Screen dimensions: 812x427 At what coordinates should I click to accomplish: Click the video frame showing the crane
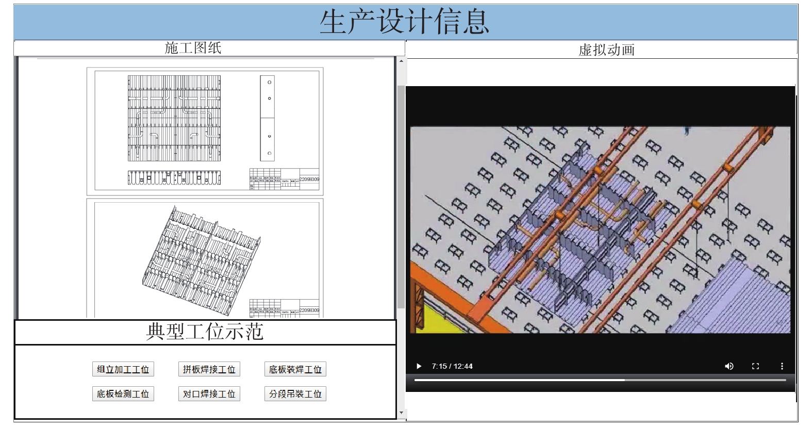coord(600,229)
